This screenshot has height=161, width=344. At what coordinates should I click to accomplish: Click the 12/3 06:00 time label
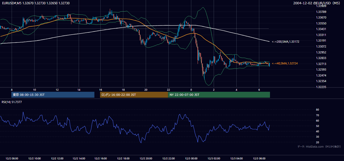click(x=259, y=158)
